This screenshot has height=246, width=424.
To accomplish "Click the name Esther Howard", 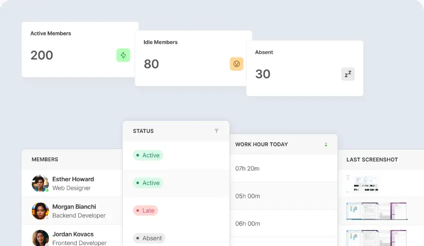I will (73, 179).
